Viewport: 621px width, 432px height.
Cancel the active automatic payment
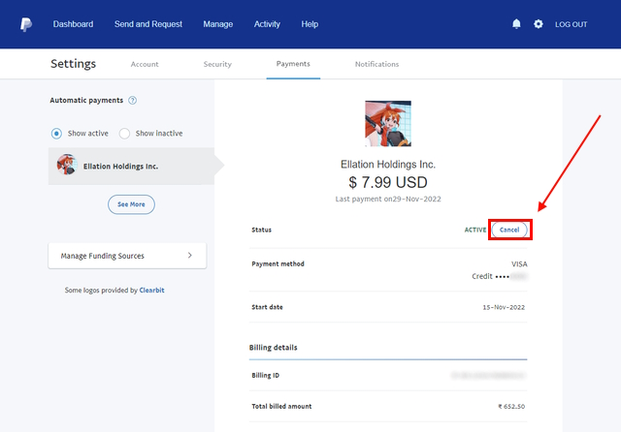[x=509, y=231]
